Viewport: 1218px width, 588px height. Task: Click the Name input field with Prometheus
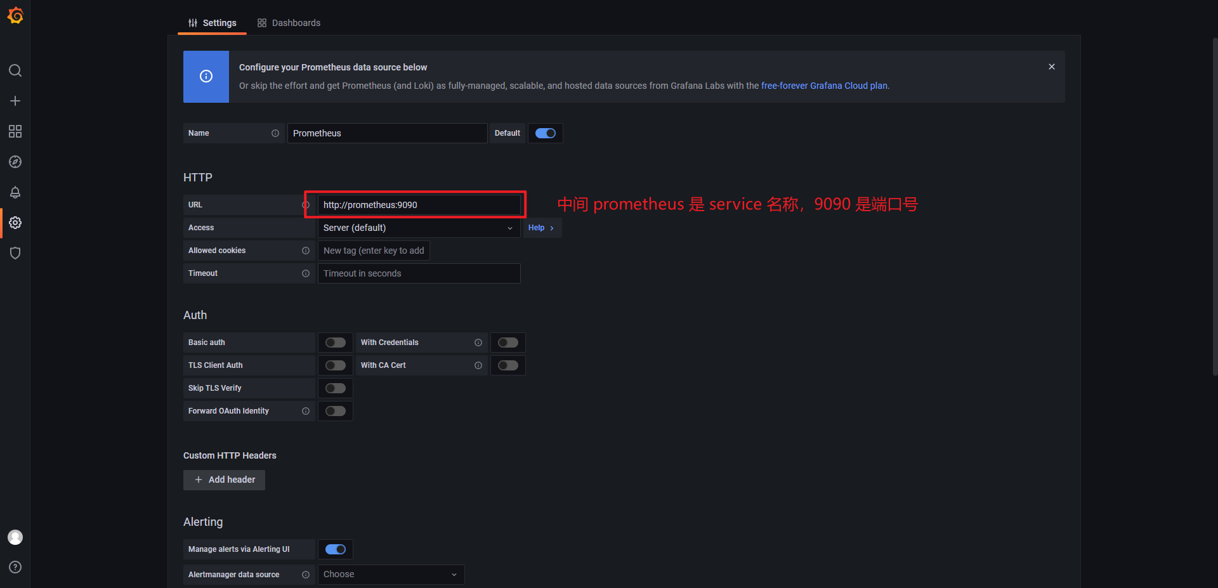(x=387, y=133)
